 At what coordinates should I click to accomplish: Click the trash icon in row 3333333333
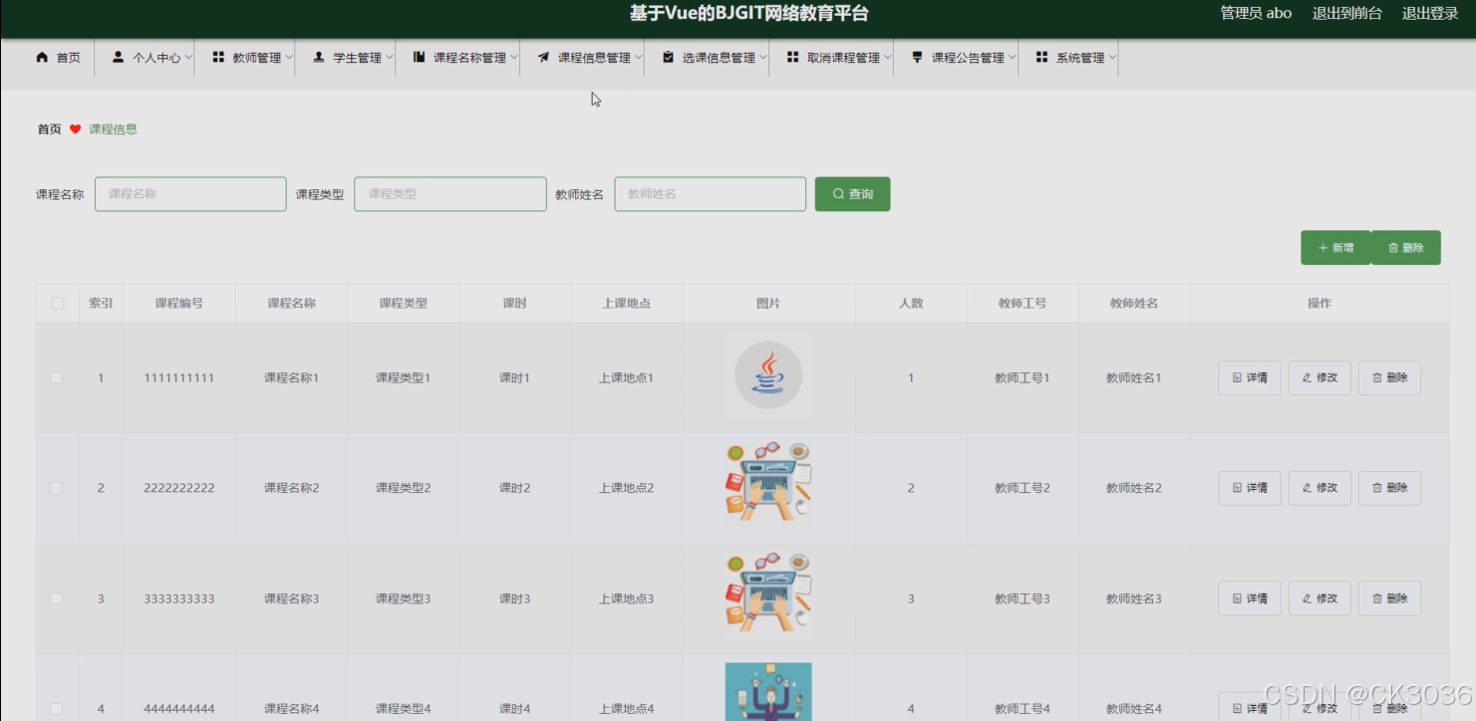click(x=1376, y=599)
